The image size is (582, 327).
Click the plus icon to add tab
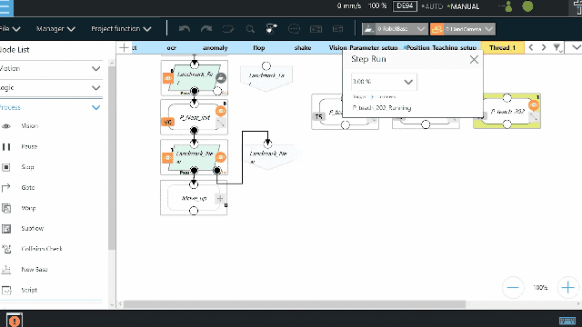click(x=124, y=47)
